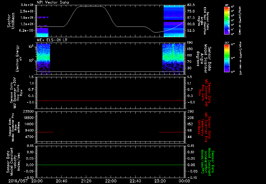Viewport: 266px width, 184px height.
Task: Click the '4700' scanner position tick
Action: point(30,137)
